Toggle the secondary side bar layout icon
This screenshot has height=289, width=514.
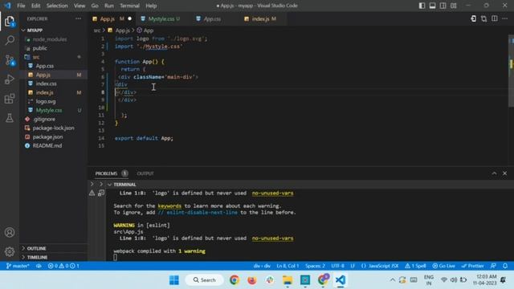(443, 6)
